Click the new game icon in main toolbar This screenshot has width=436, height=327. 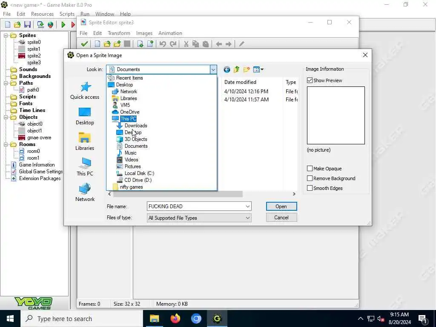point(8,25)
